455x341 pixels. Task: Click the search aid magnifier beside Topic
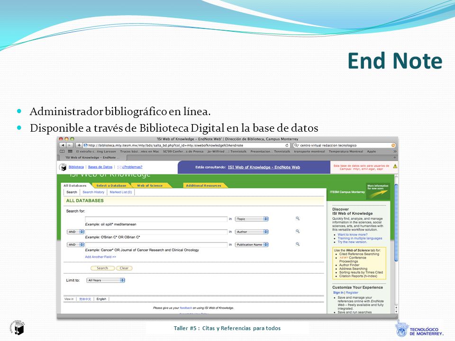pyautogui.click(x=298, y=219)
